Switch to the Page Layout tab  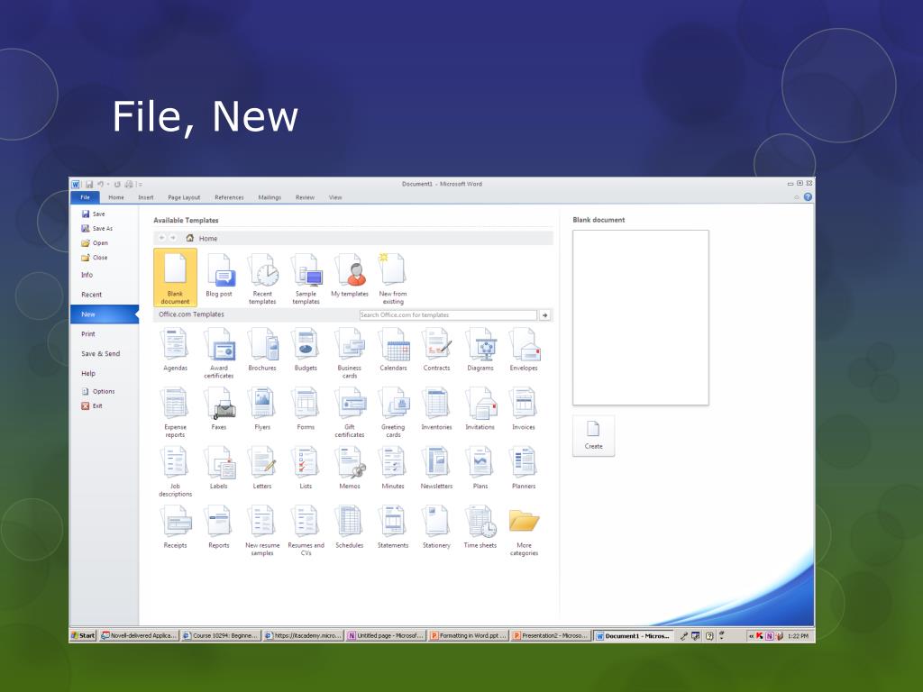click(184, 197)
